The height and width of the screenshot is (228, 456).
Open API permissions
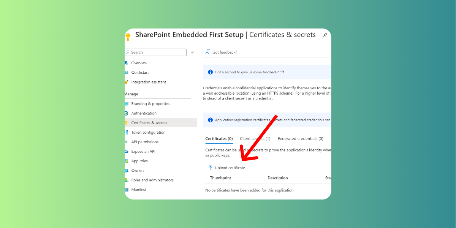pos(145,142)
